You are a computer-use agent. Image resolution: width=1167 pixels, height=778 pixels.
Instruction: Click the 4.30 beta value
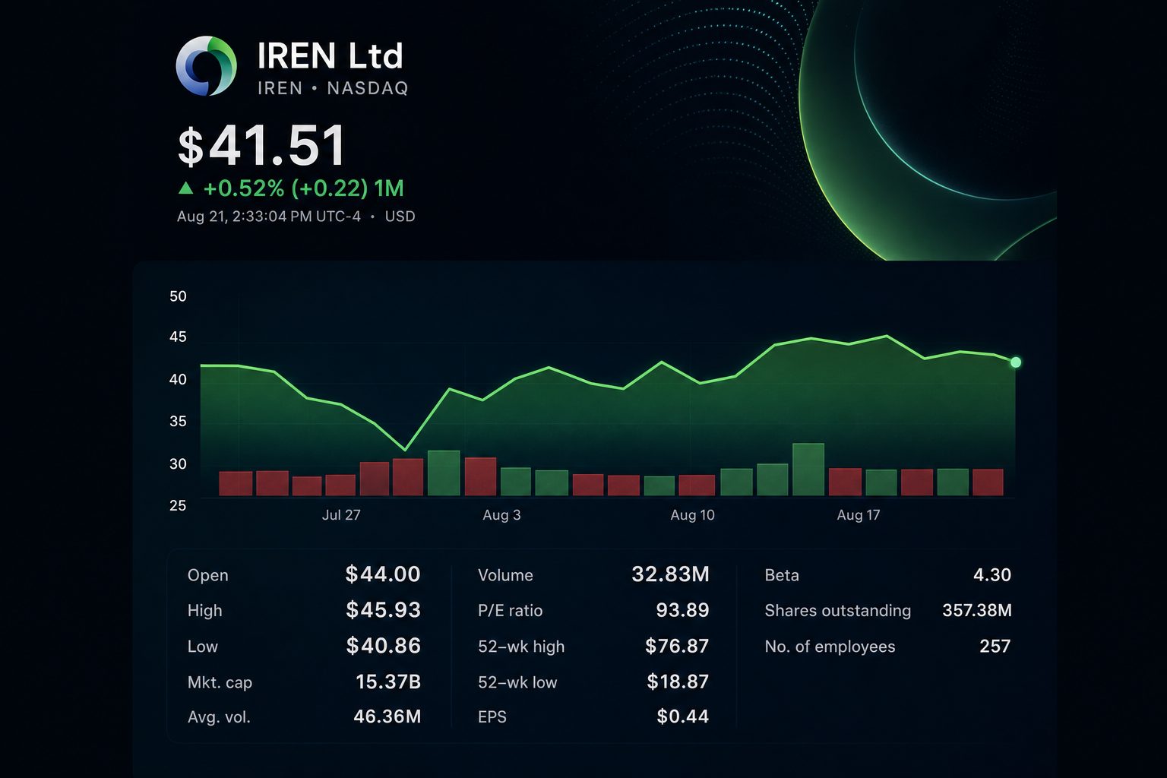tap(992, 575)
